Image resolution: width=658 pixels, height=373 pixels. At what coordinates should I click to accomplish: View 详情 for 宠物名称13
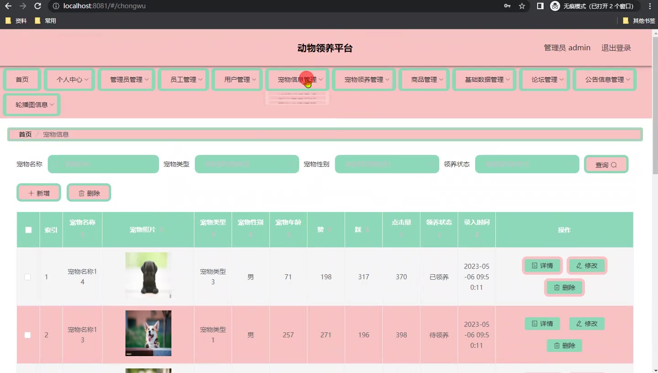(542, 324)
